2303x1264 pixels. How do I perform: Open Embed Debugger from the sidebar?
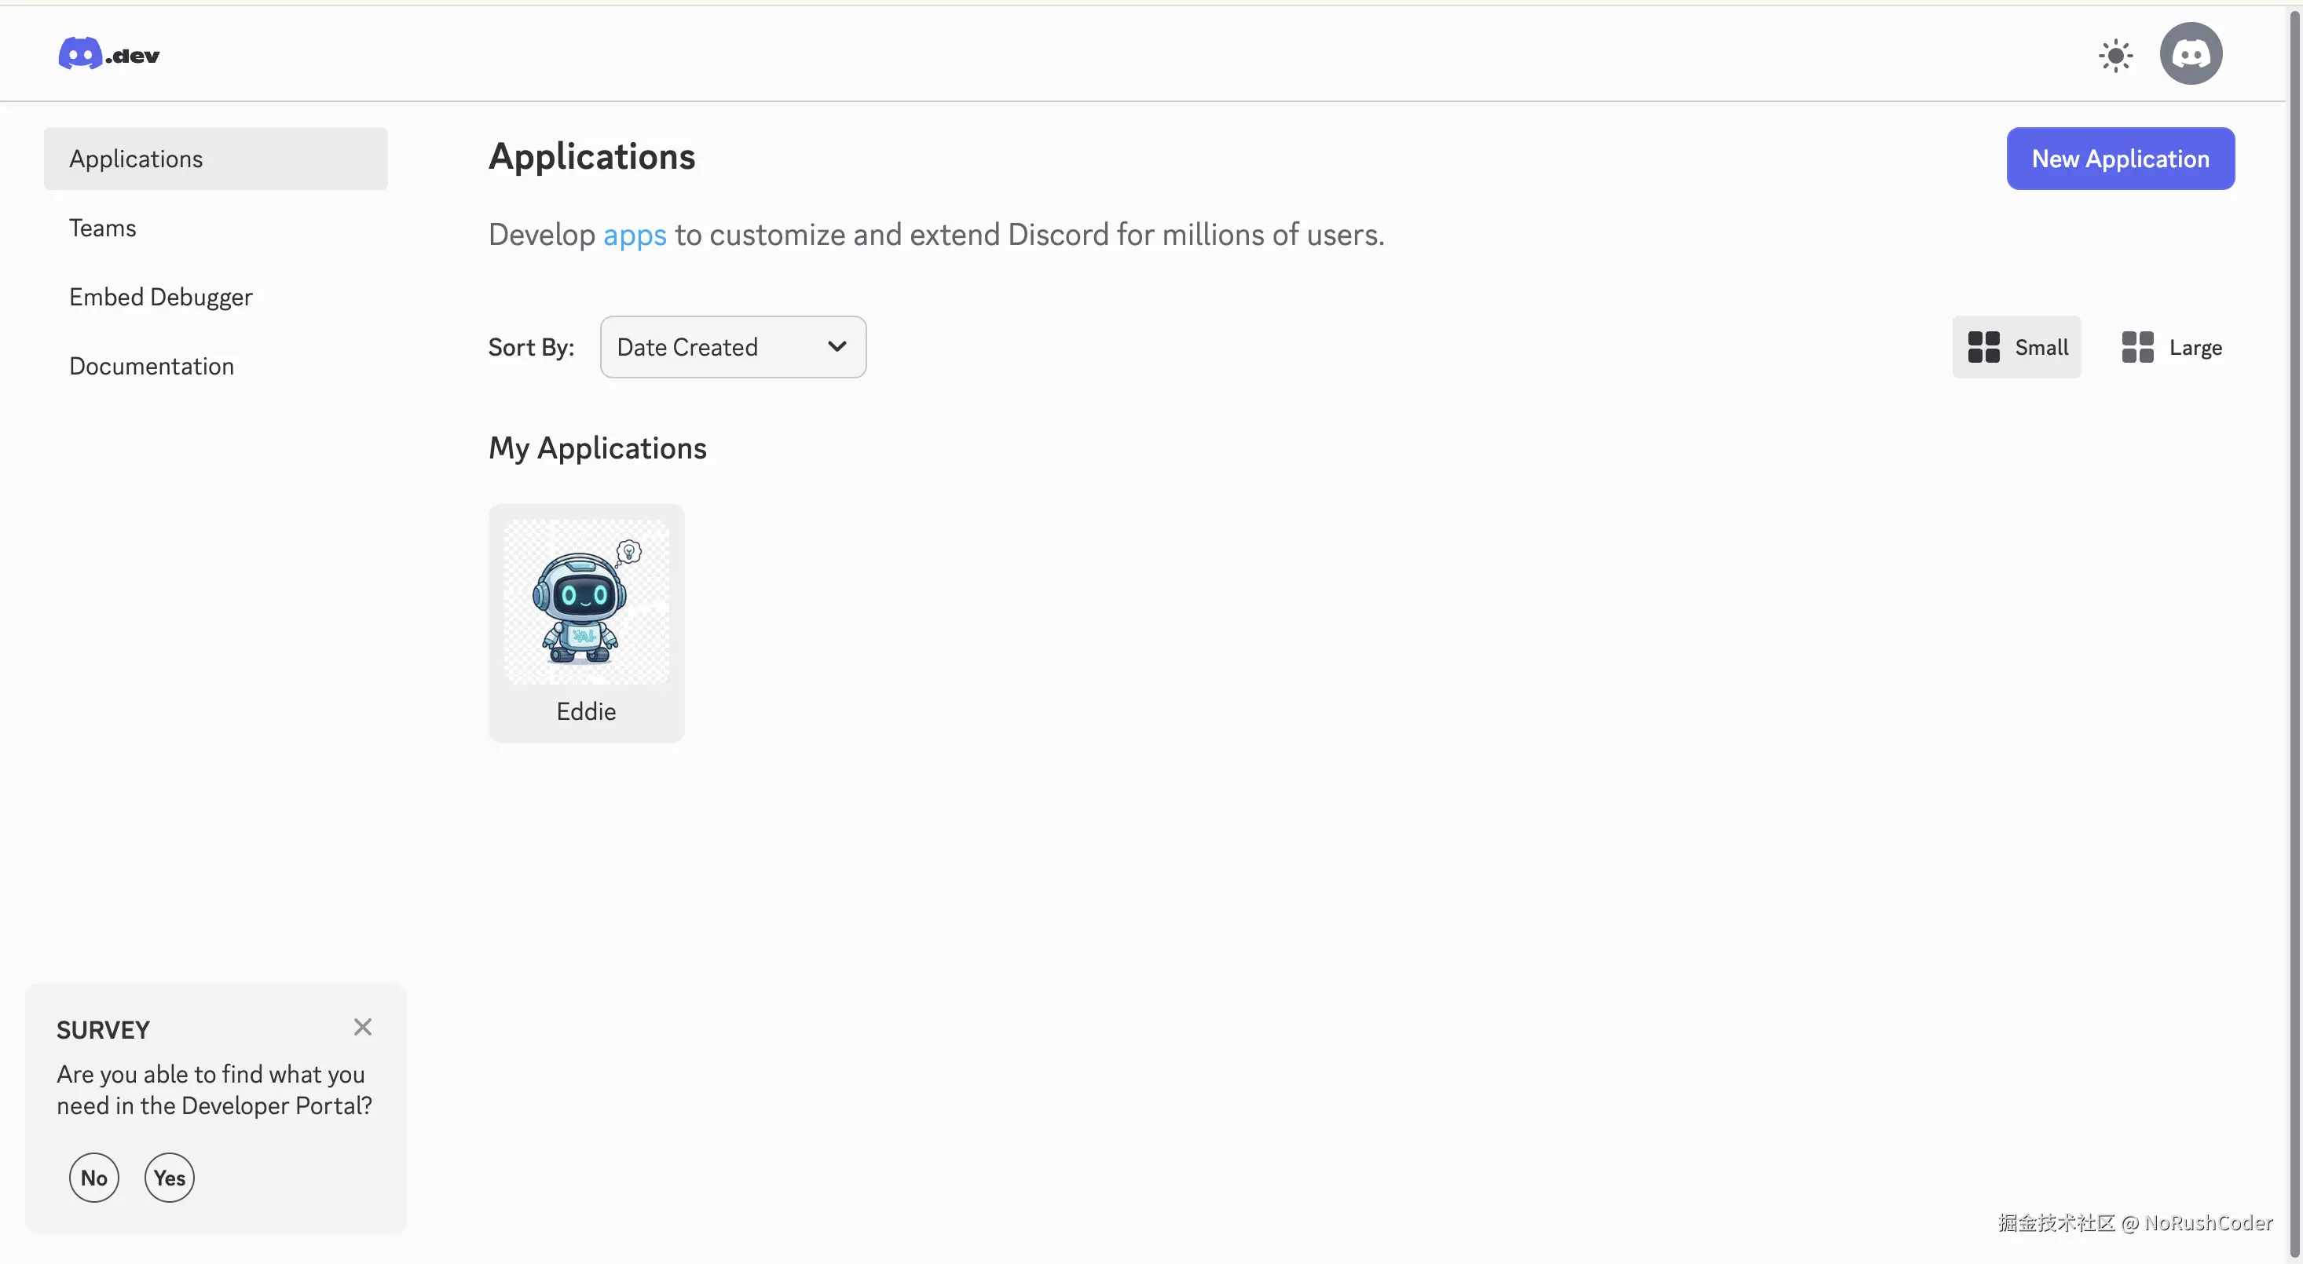[161, 297]
